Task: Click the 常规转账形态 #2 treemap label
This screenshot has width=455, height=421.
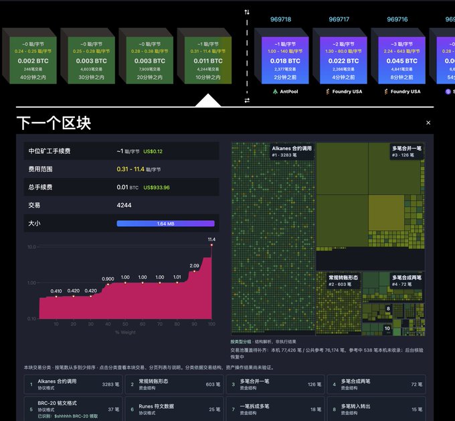Action: point(343,280)
